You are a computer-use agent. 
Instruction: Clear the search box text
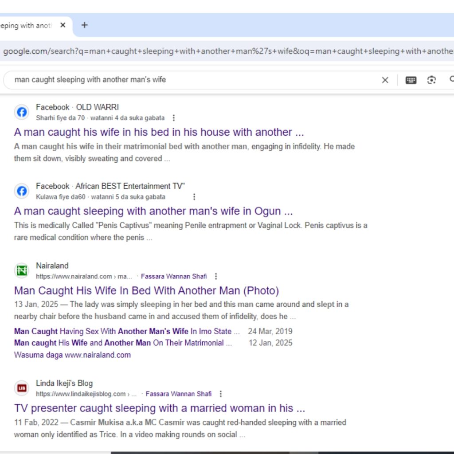pos(385,80)
